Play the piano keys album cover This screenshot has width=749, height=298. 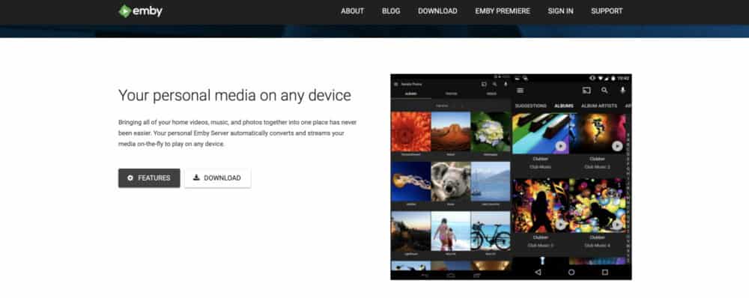point(561,146)
